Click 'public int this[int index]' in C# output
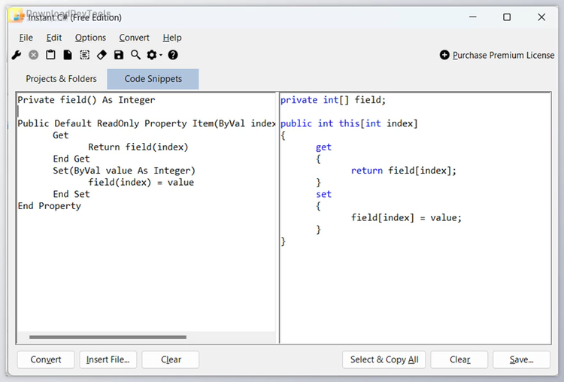 point(349,123)
